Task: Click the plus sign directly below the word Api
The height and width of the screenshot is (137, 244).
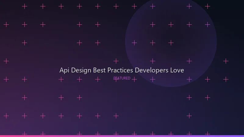Action: 61,79
